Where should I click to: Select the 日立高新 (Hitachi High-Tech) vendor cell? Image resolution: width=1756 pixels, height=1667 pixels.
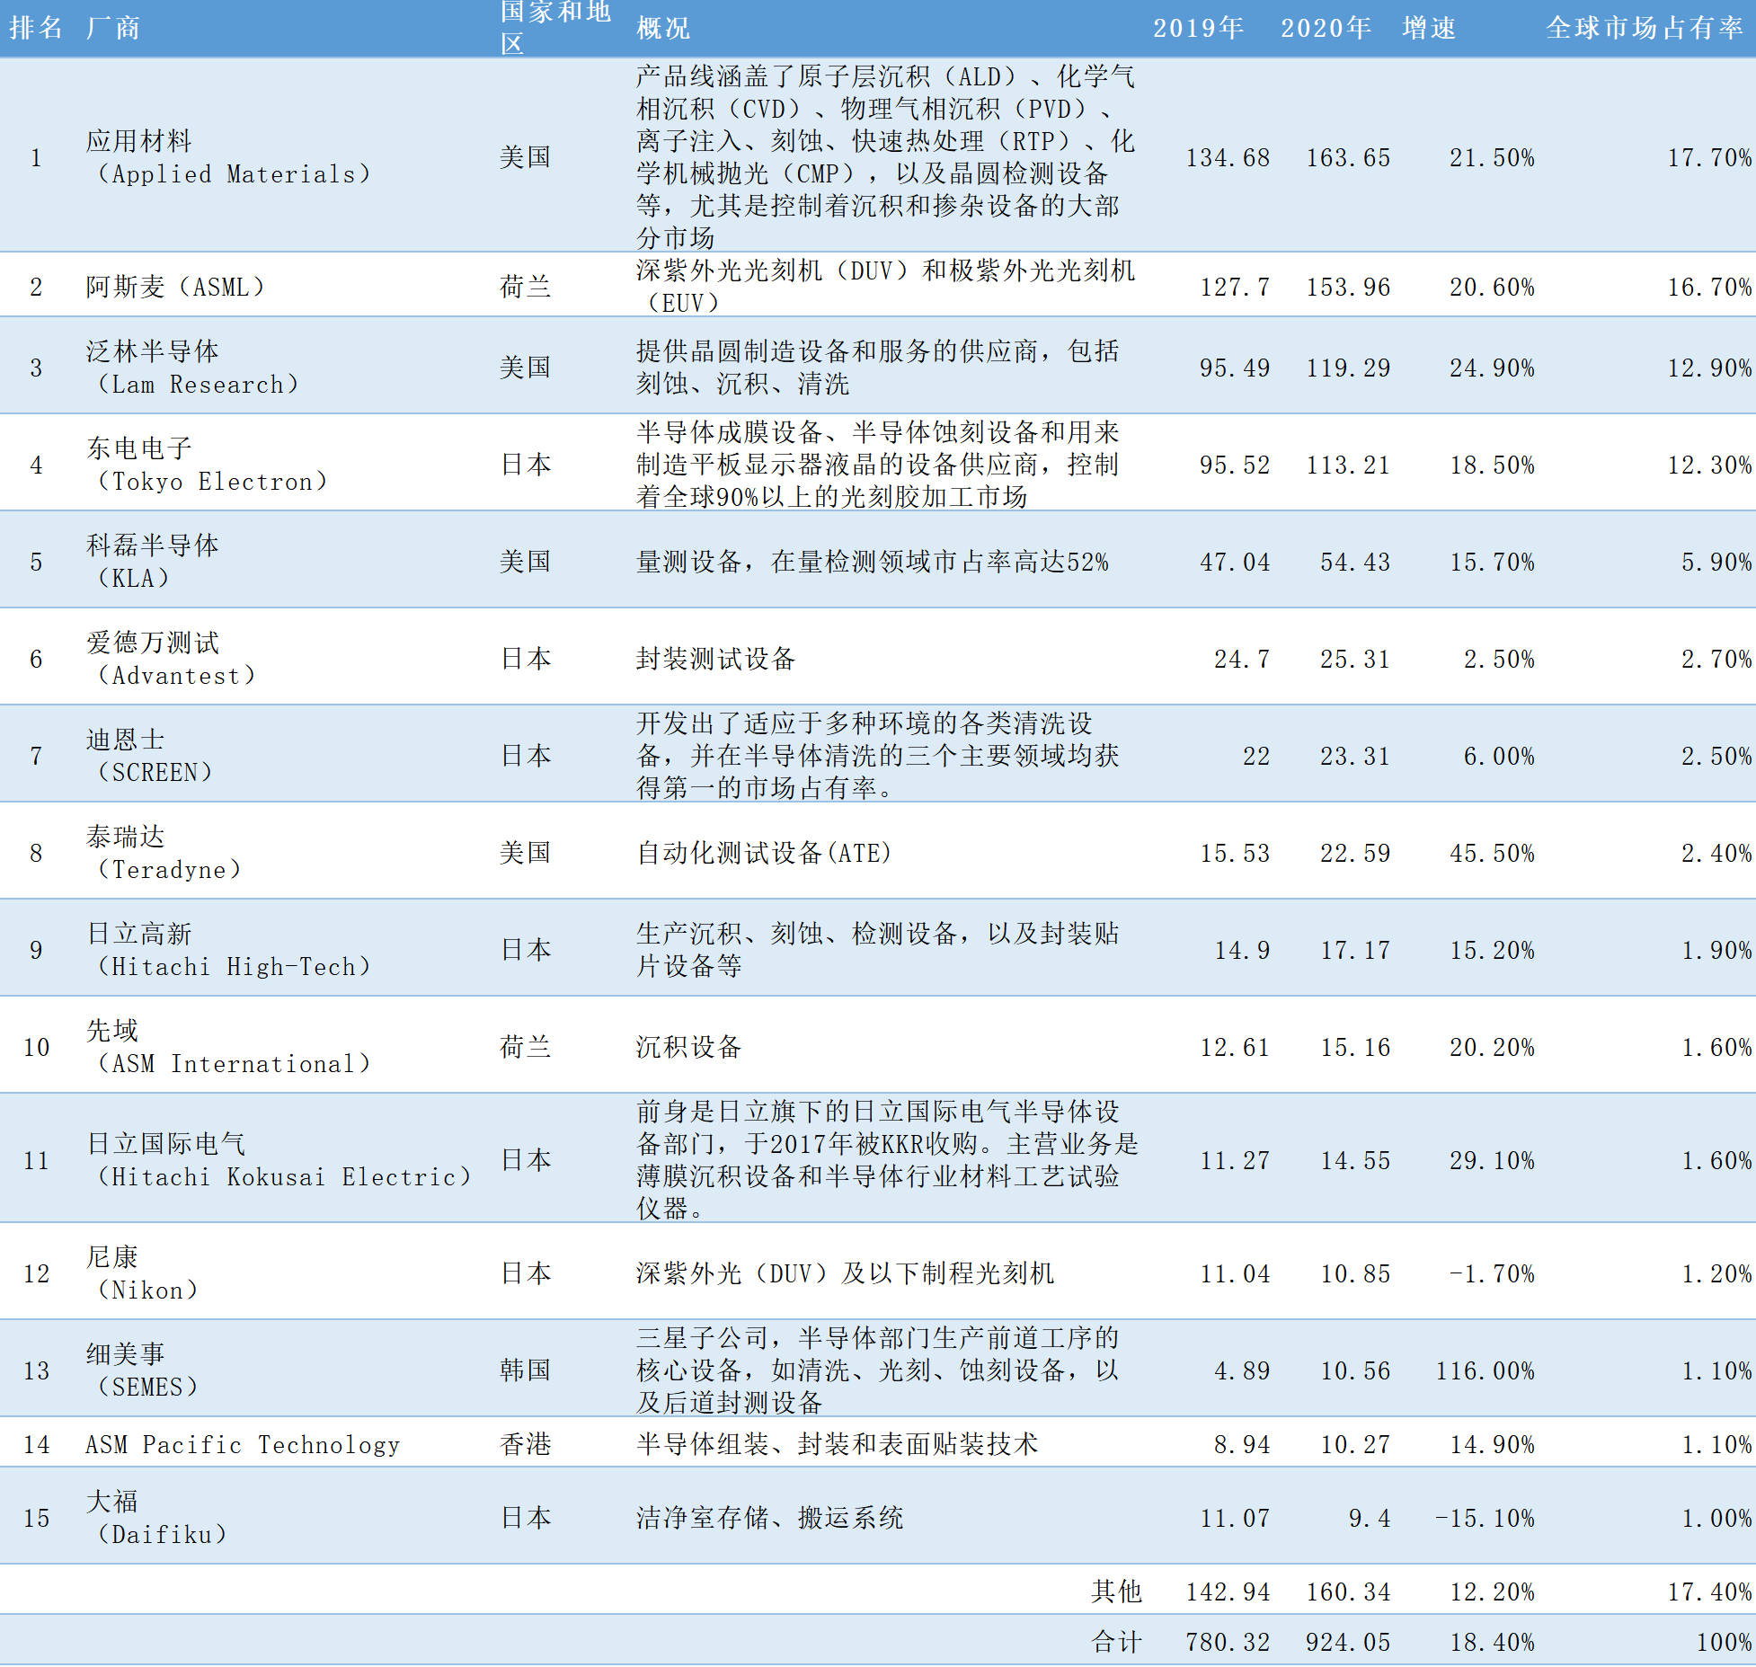(229, 950)
